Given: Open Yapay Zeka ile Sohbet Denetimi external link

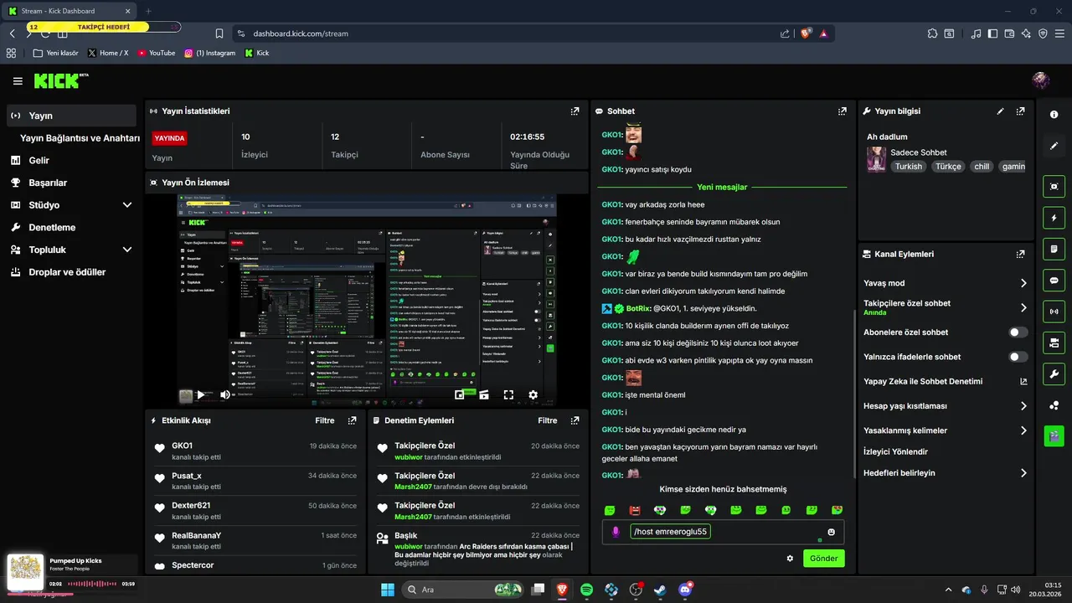Looking at the screenshot, I should tap(1023, 381).
